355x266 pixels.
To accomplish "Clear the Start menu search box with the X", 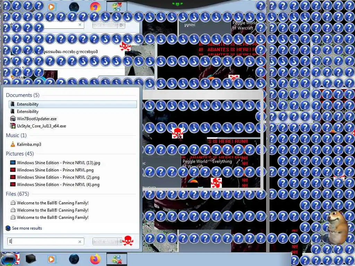I will click(80, 241).
